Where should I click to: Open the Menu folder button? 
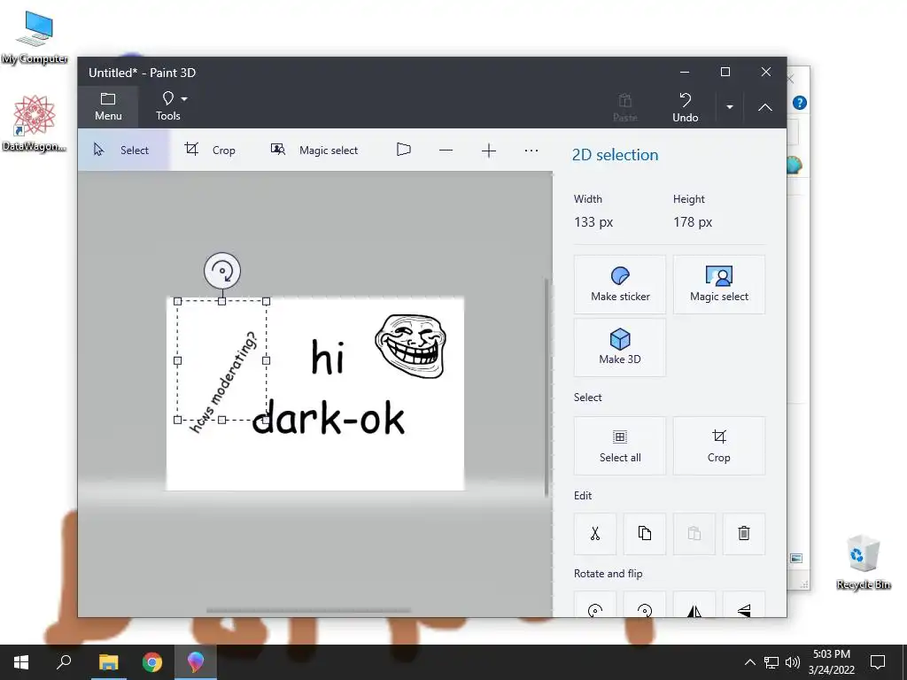(108, 106)
